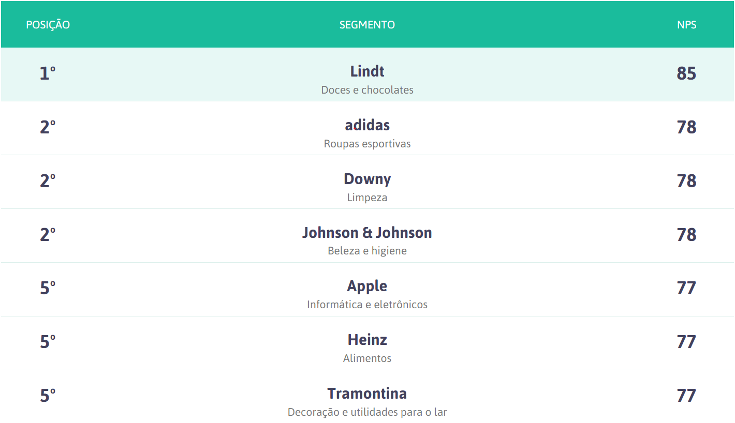Select the adidas brand name

367,125
